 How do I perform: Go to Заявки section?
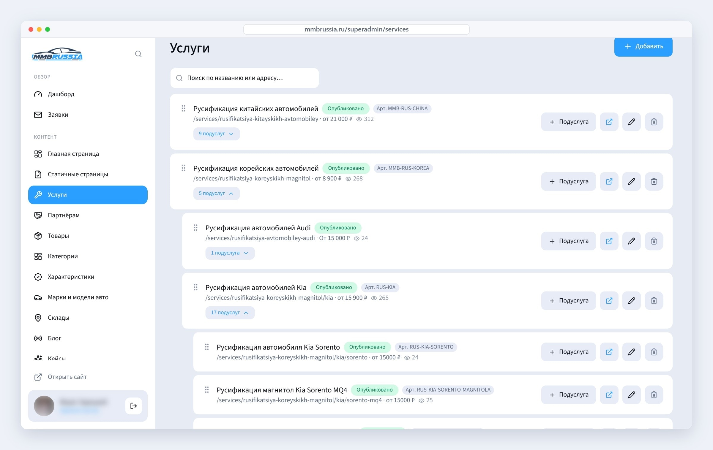point(88,115)
